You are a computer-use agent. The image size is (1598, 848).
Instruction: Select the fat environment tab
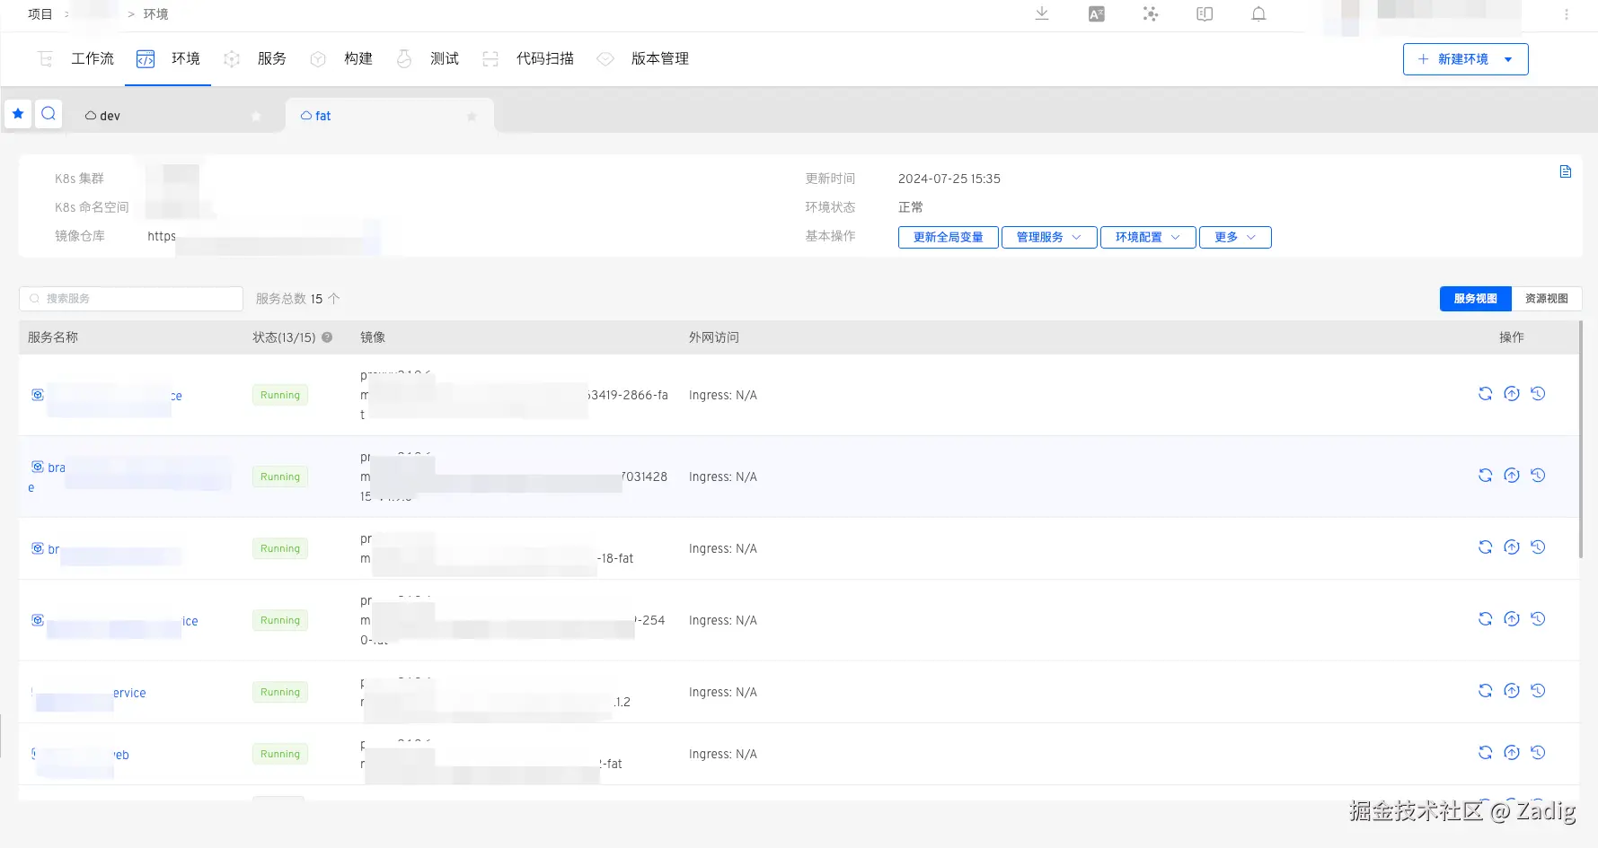pyautogui.click(x=389, y=116)
